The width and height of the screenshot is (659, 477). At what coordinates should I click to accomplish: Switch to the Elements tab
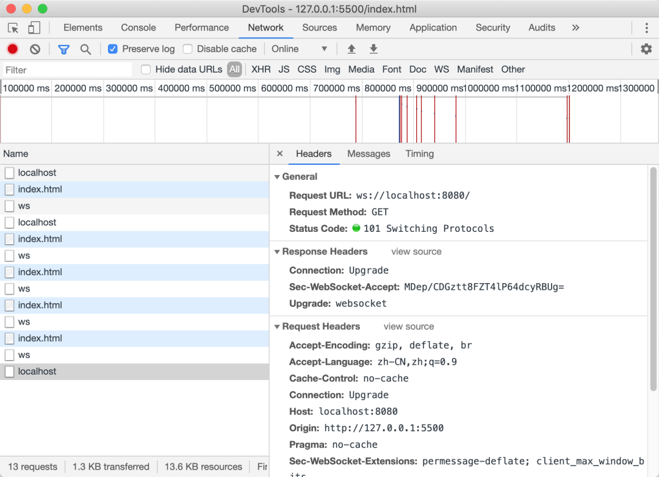(x=83, y=27)
